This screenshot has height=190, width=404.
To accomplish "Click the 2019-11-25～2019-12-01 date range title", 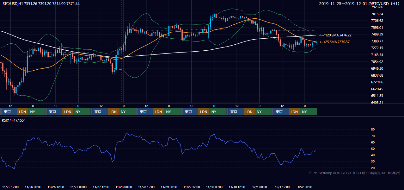I will tap(360, 3).
